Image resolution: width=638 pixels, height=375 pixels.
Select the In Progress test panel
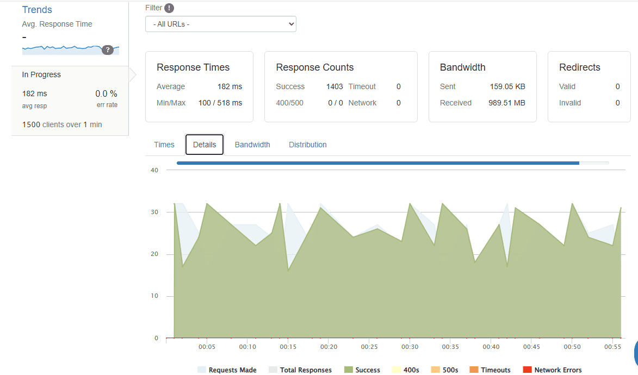pyautogui.click(x=70, y=101)
